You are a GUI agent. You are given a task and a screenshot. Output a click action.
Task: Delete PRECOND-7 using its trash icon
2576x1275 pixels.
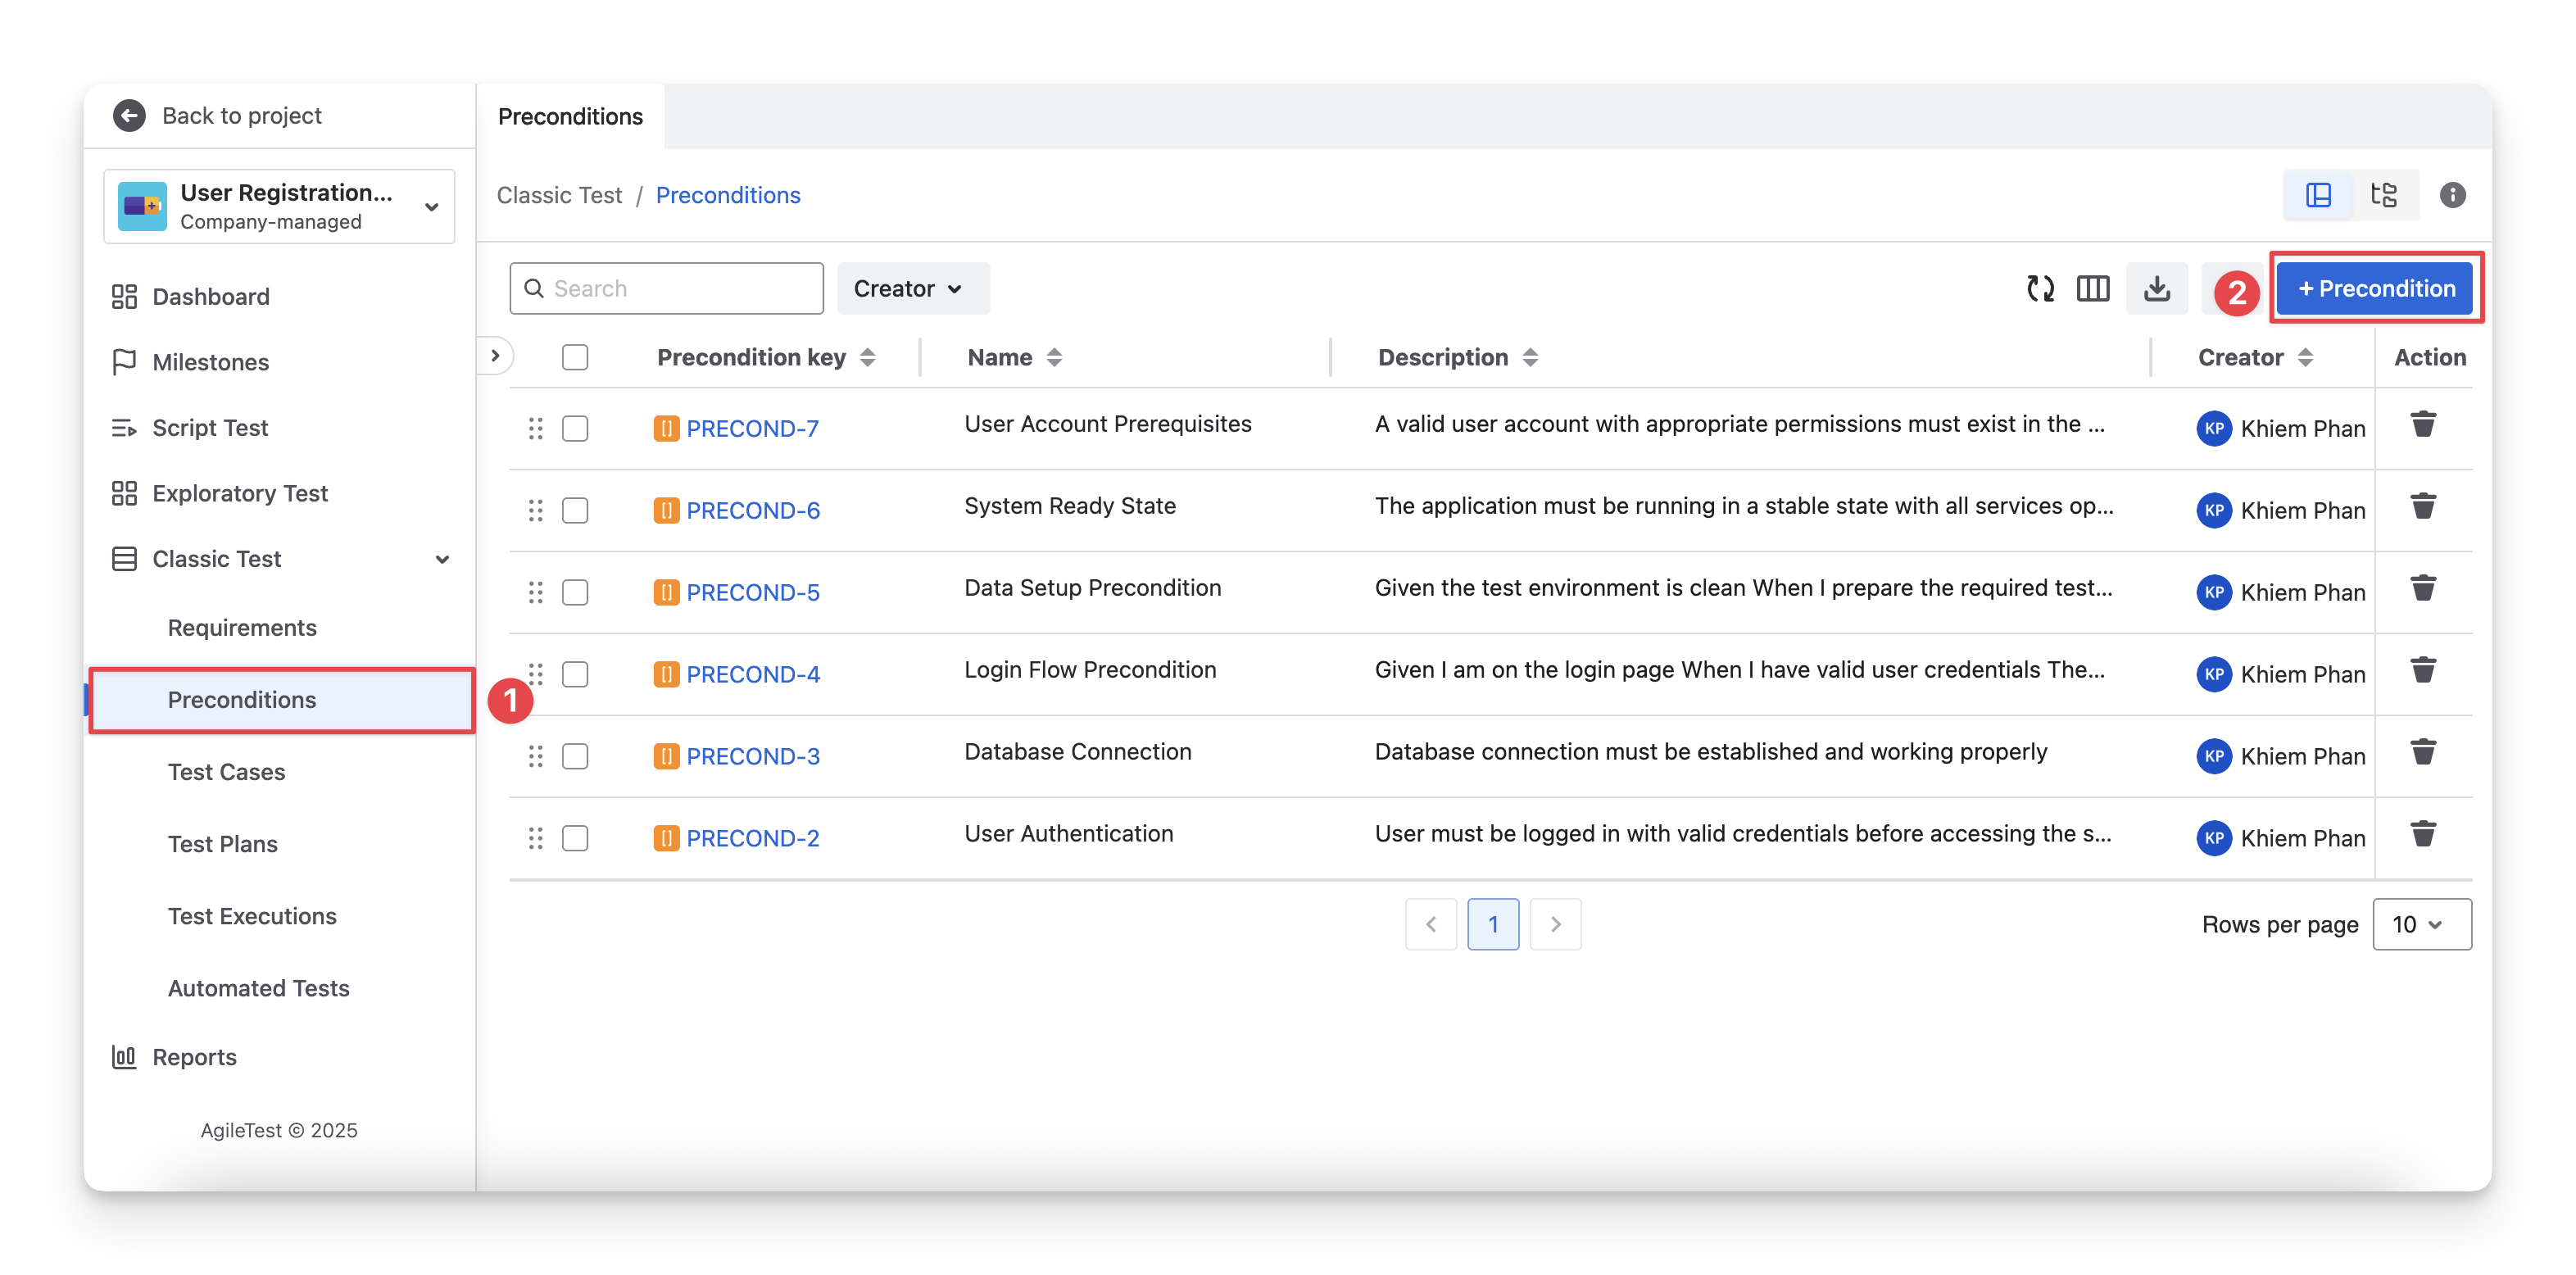tap(2423, 425)
